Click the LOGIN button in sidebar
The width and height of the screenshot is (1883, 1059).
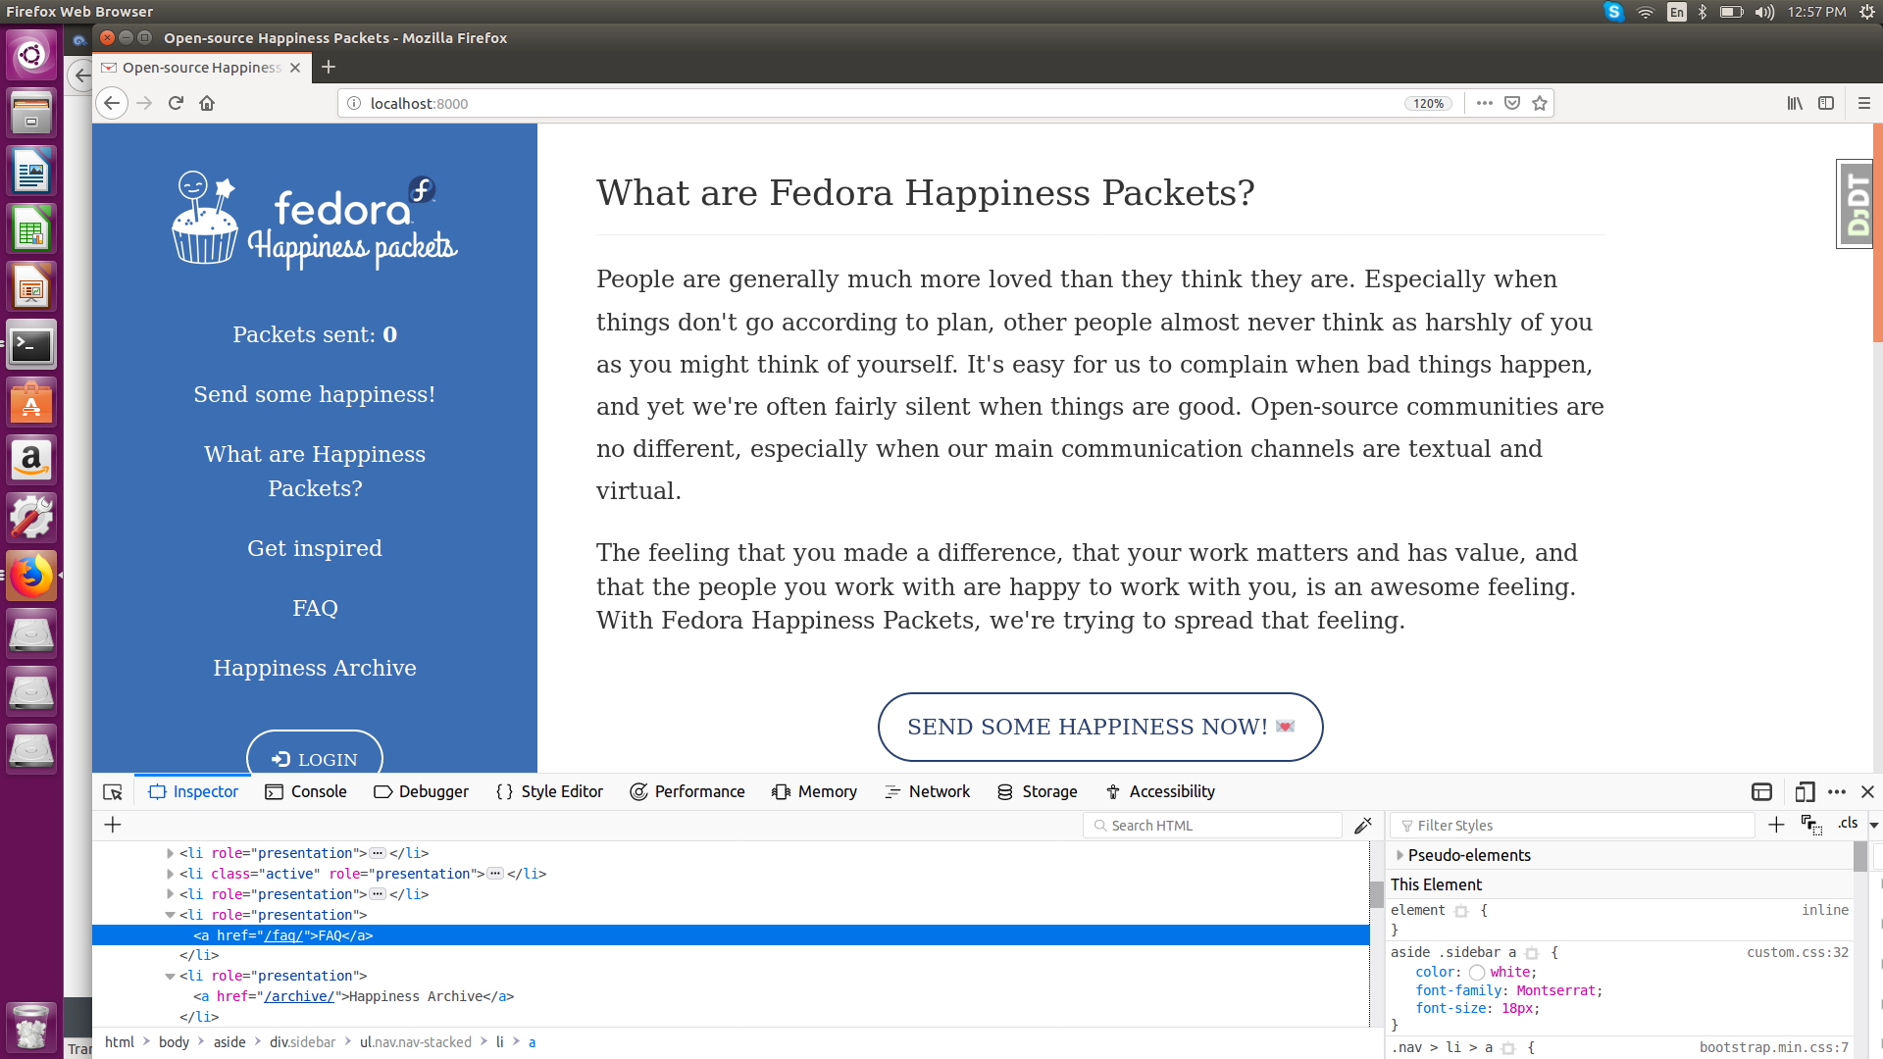315,752
